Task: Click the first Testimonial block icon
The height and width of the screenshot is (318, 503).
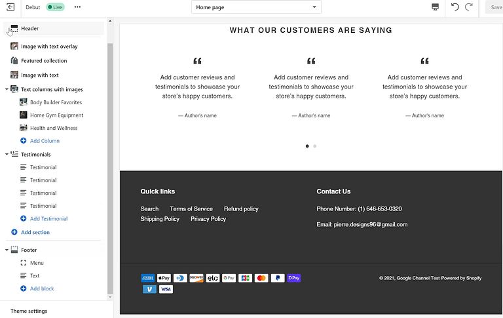Action: (x=23, y=167)
